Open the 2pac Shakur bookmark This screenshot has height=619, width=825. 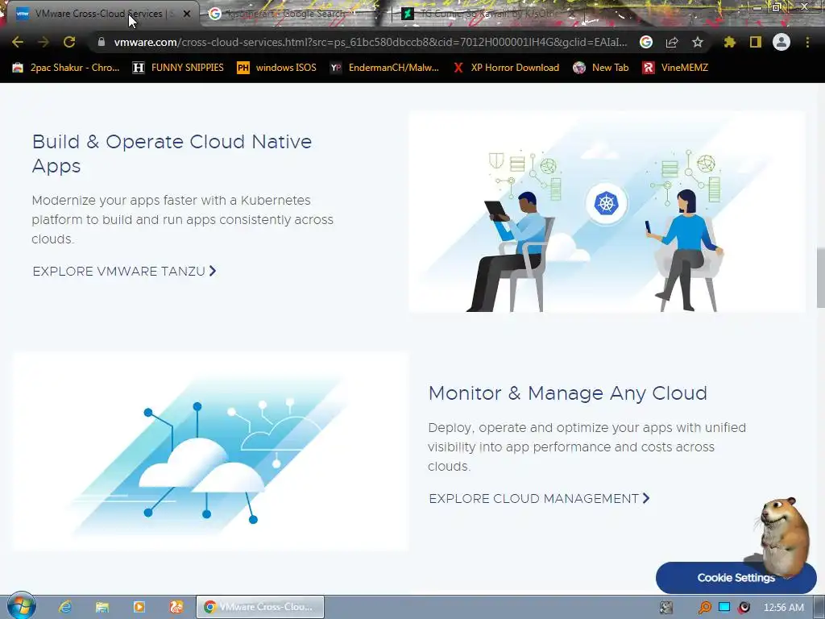coord(66,68)
